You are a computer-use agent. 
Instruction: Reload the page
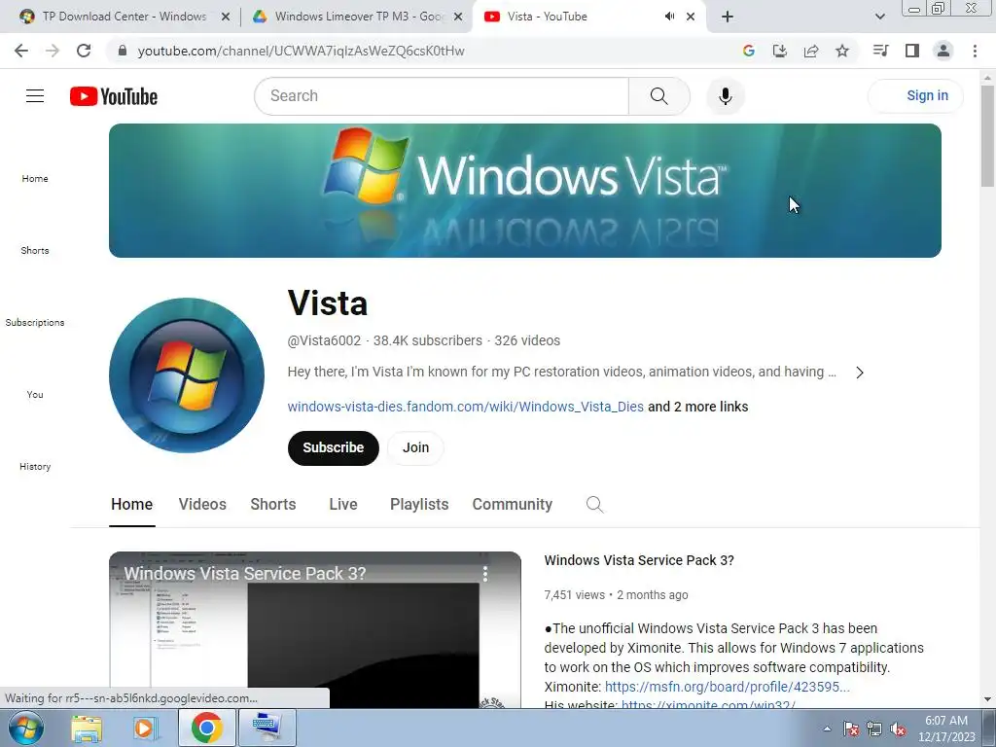[x=84, y=51]
